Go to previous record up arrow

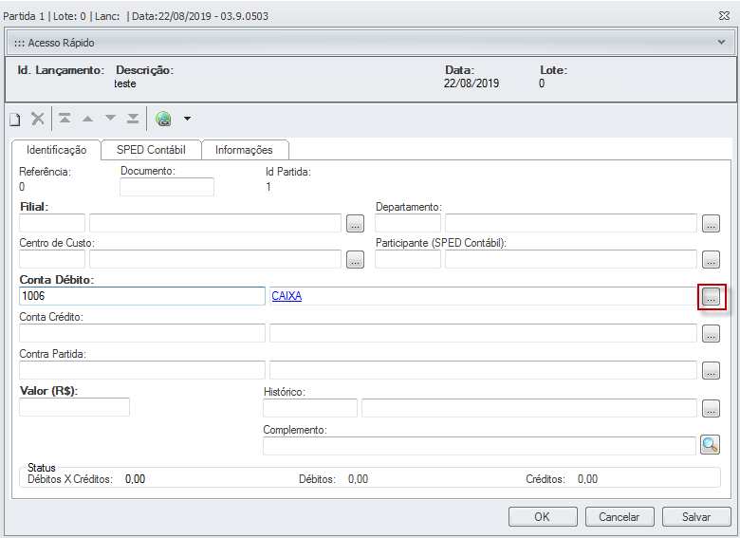click(x=87, y=119)
